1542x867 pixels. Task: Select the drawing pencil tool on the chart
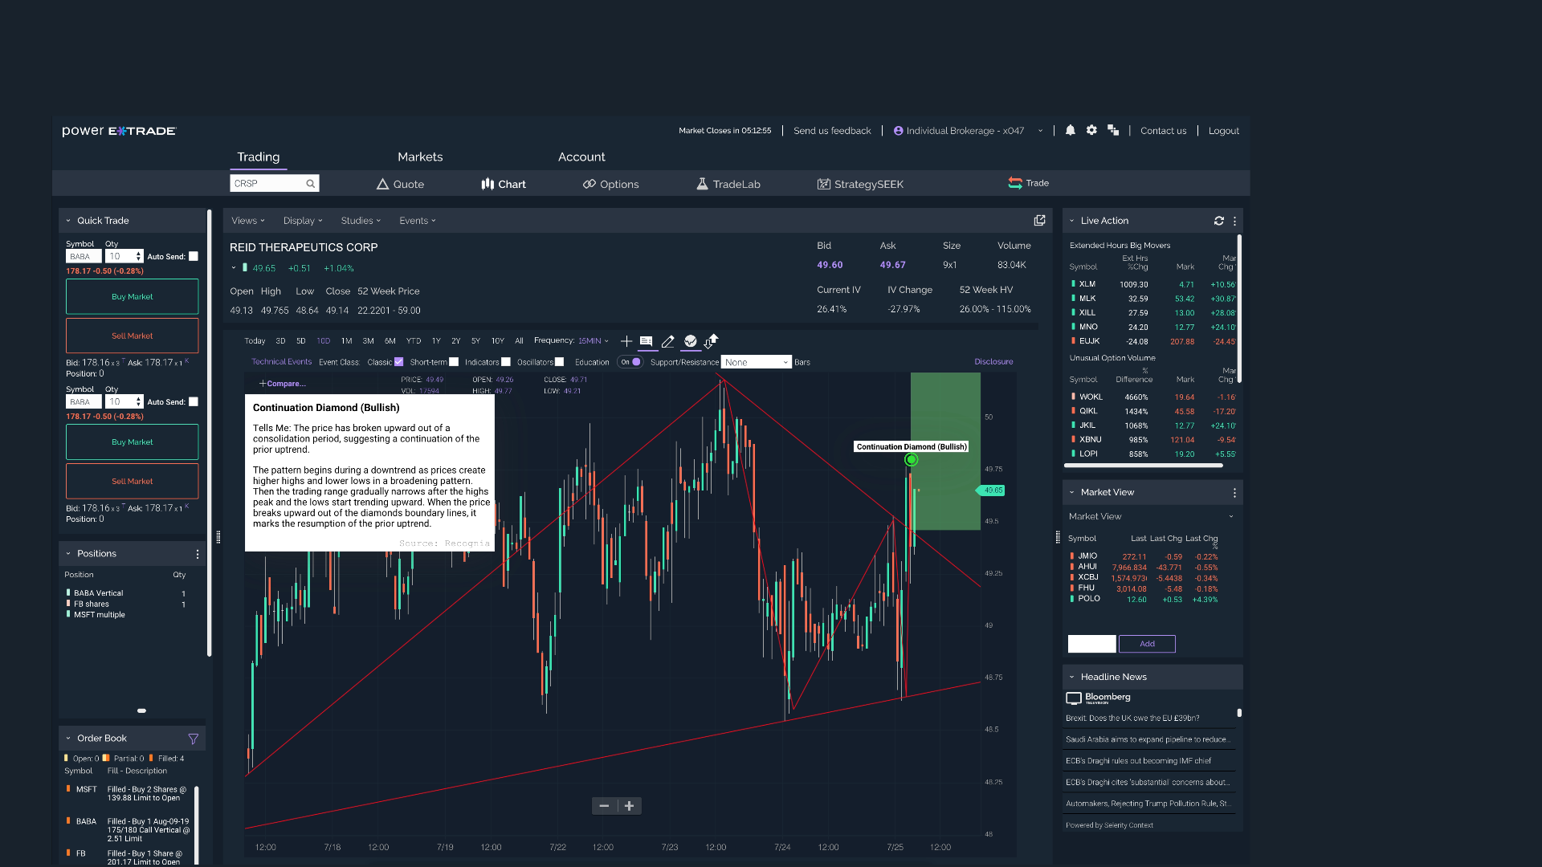(x=668, y=341)
